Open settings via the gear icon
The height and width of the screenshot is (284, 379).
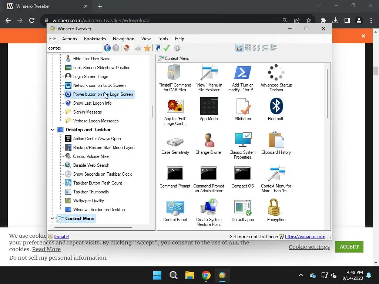tap(177, 48)
